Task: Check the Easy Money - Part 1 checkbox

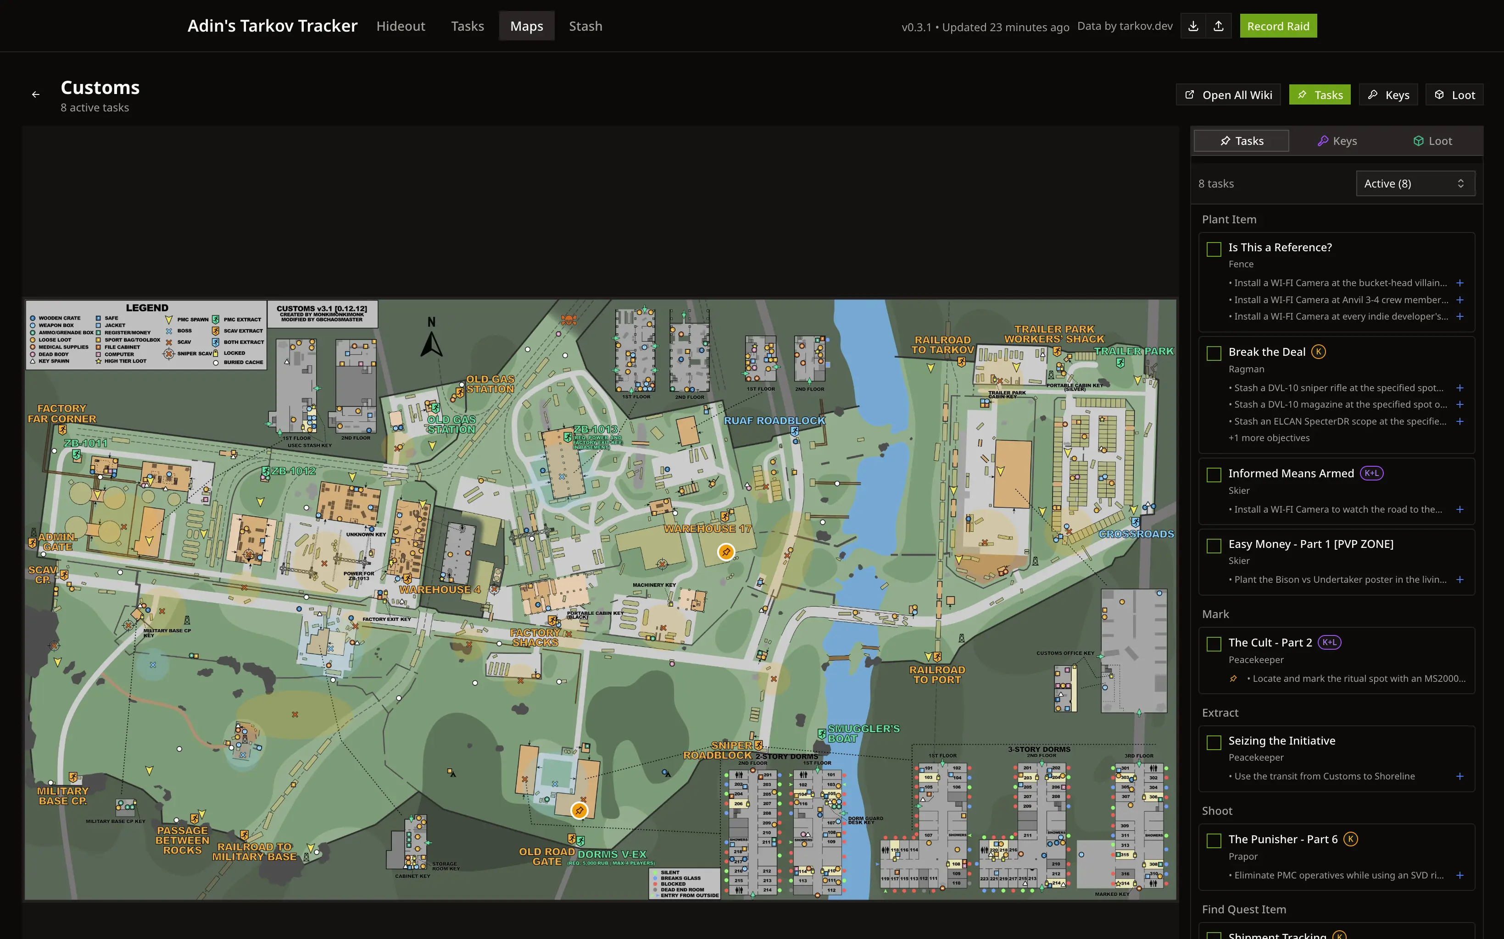Action: point(1213,545)
